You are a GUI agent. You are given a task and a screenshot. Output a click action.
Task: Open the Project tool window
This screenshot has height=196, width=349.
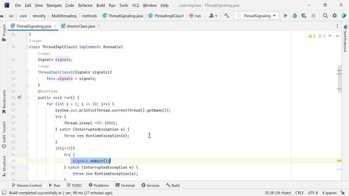click(4, 33)
